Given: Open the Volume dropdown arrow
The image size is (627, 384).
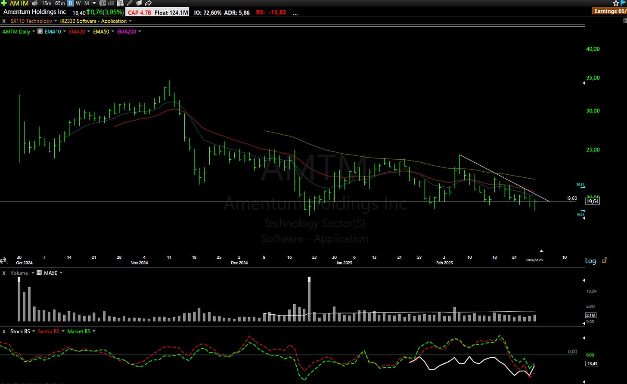Looking at the screenshot, I should point(32,273).
